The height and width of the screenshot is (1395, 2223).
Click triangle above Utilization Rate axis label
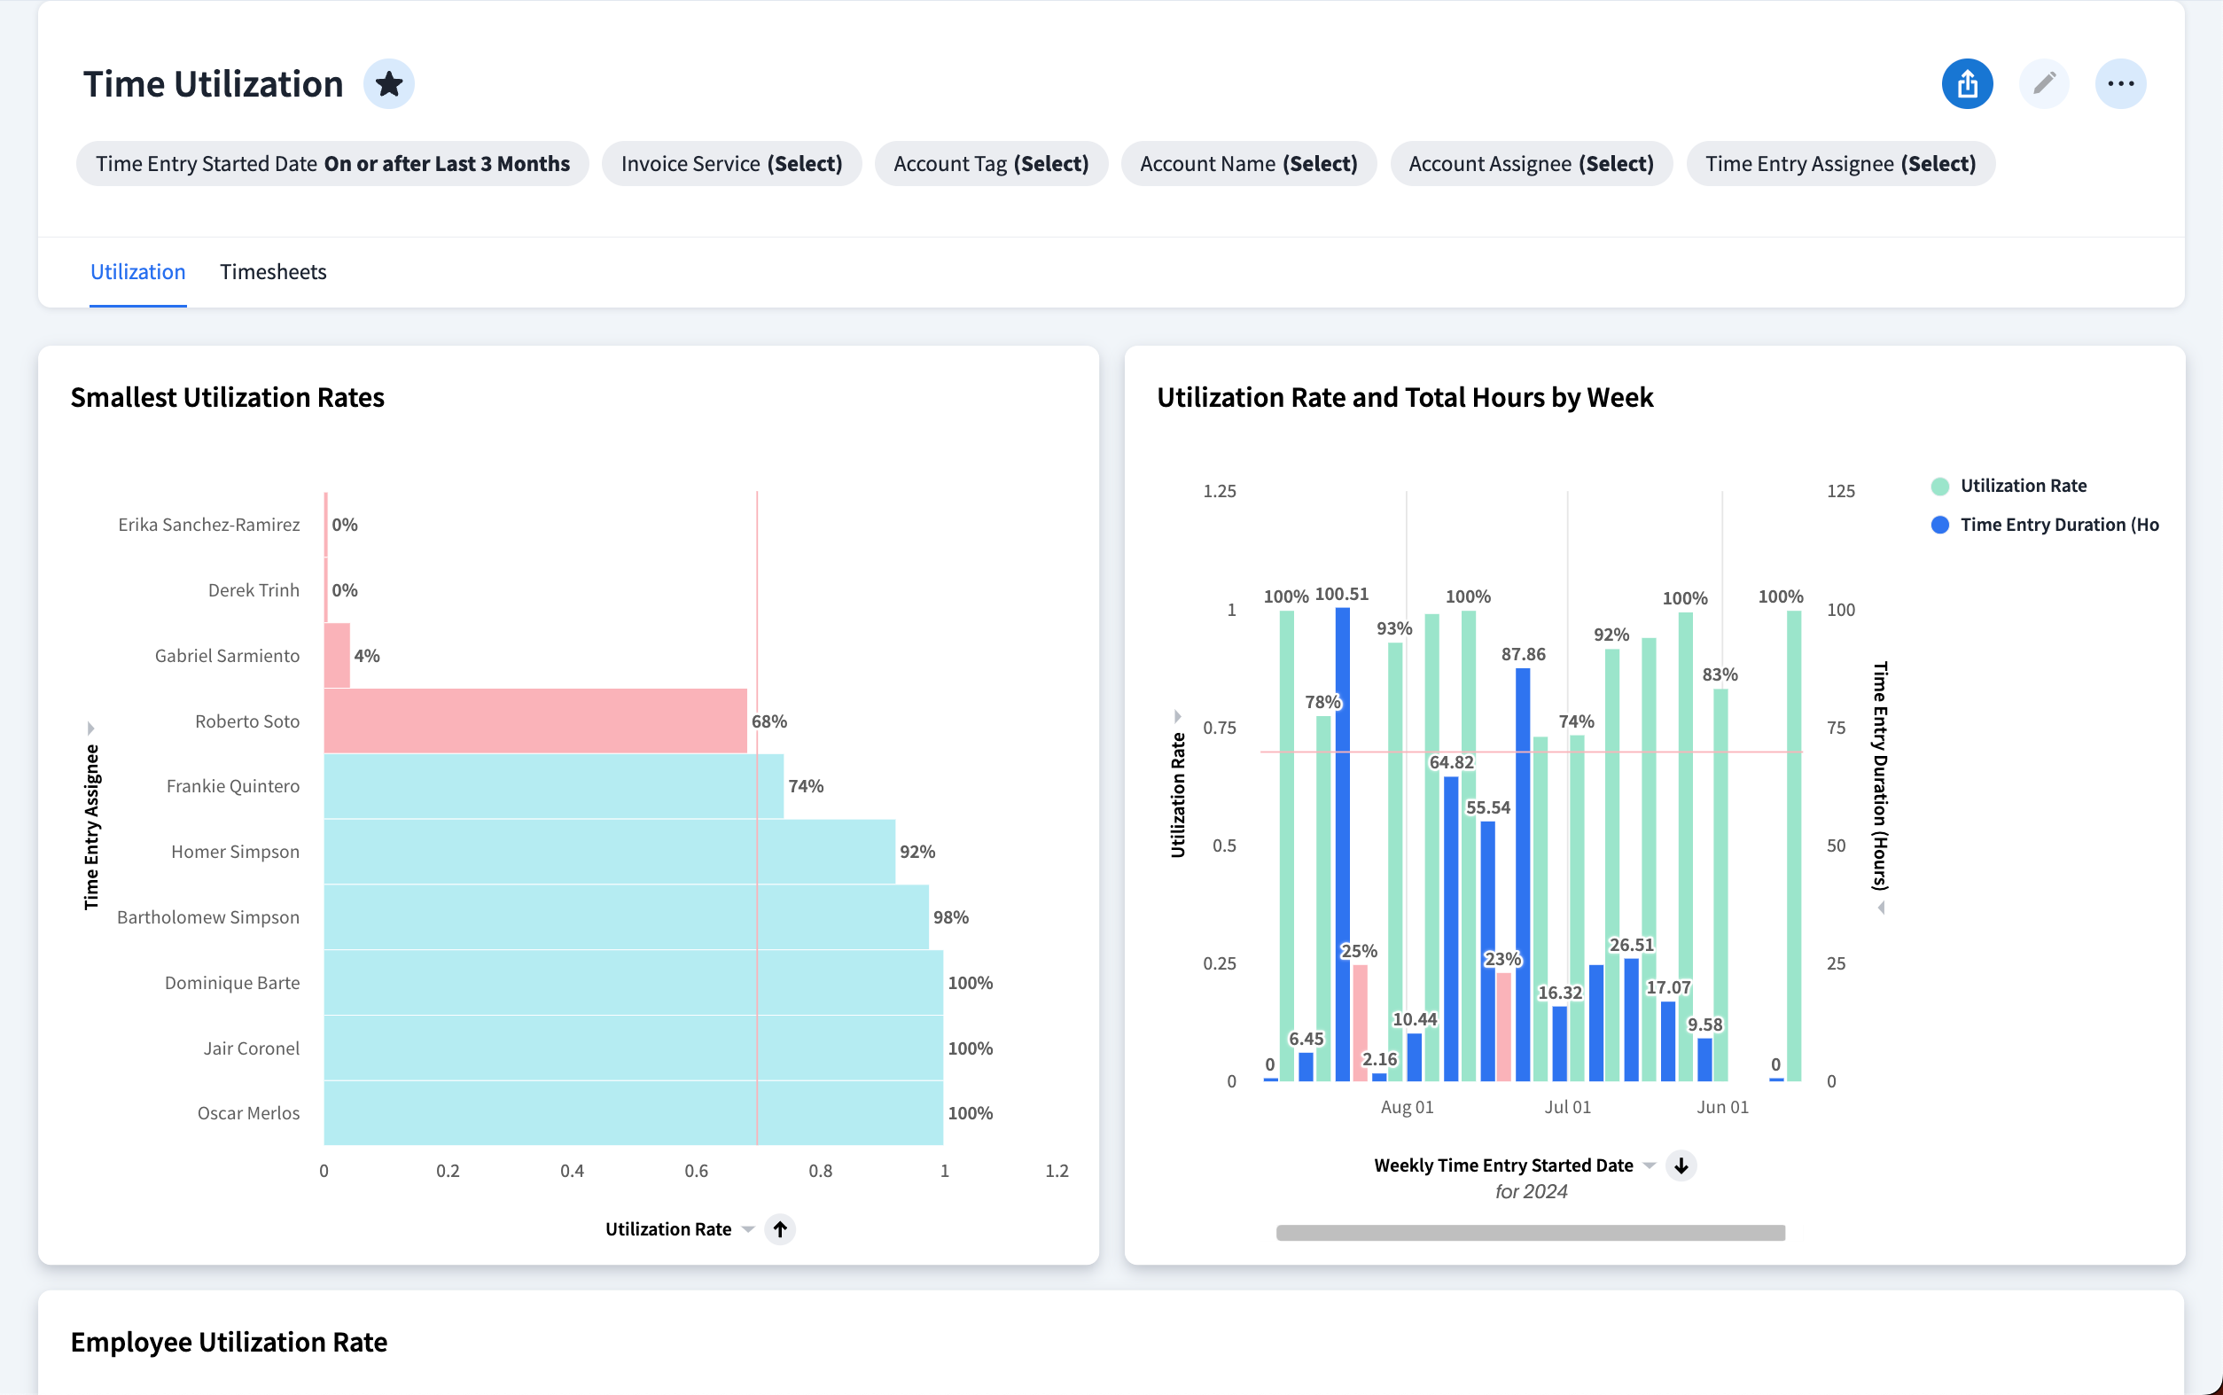pos(1177,716)
